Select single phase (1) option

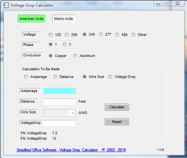[x=51, y=44]
